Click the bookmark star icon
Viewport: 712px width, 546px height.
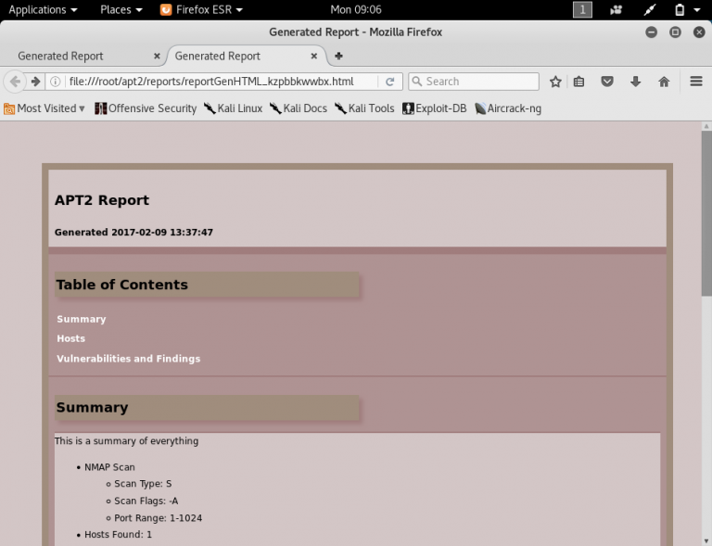(555, 82)
